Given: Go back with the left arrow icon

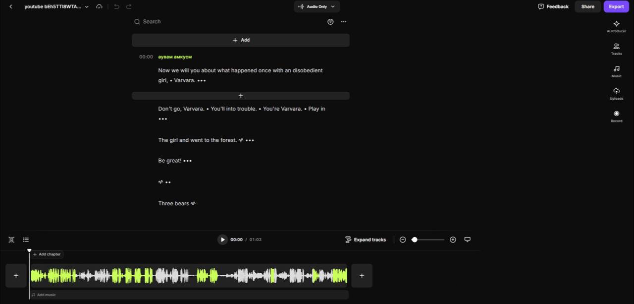Looking at the screenshot, I should (x=11, y=6).
